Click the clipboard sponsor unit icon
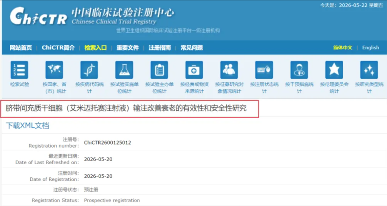This screenshot has height=206, width=387. (159, 70)
